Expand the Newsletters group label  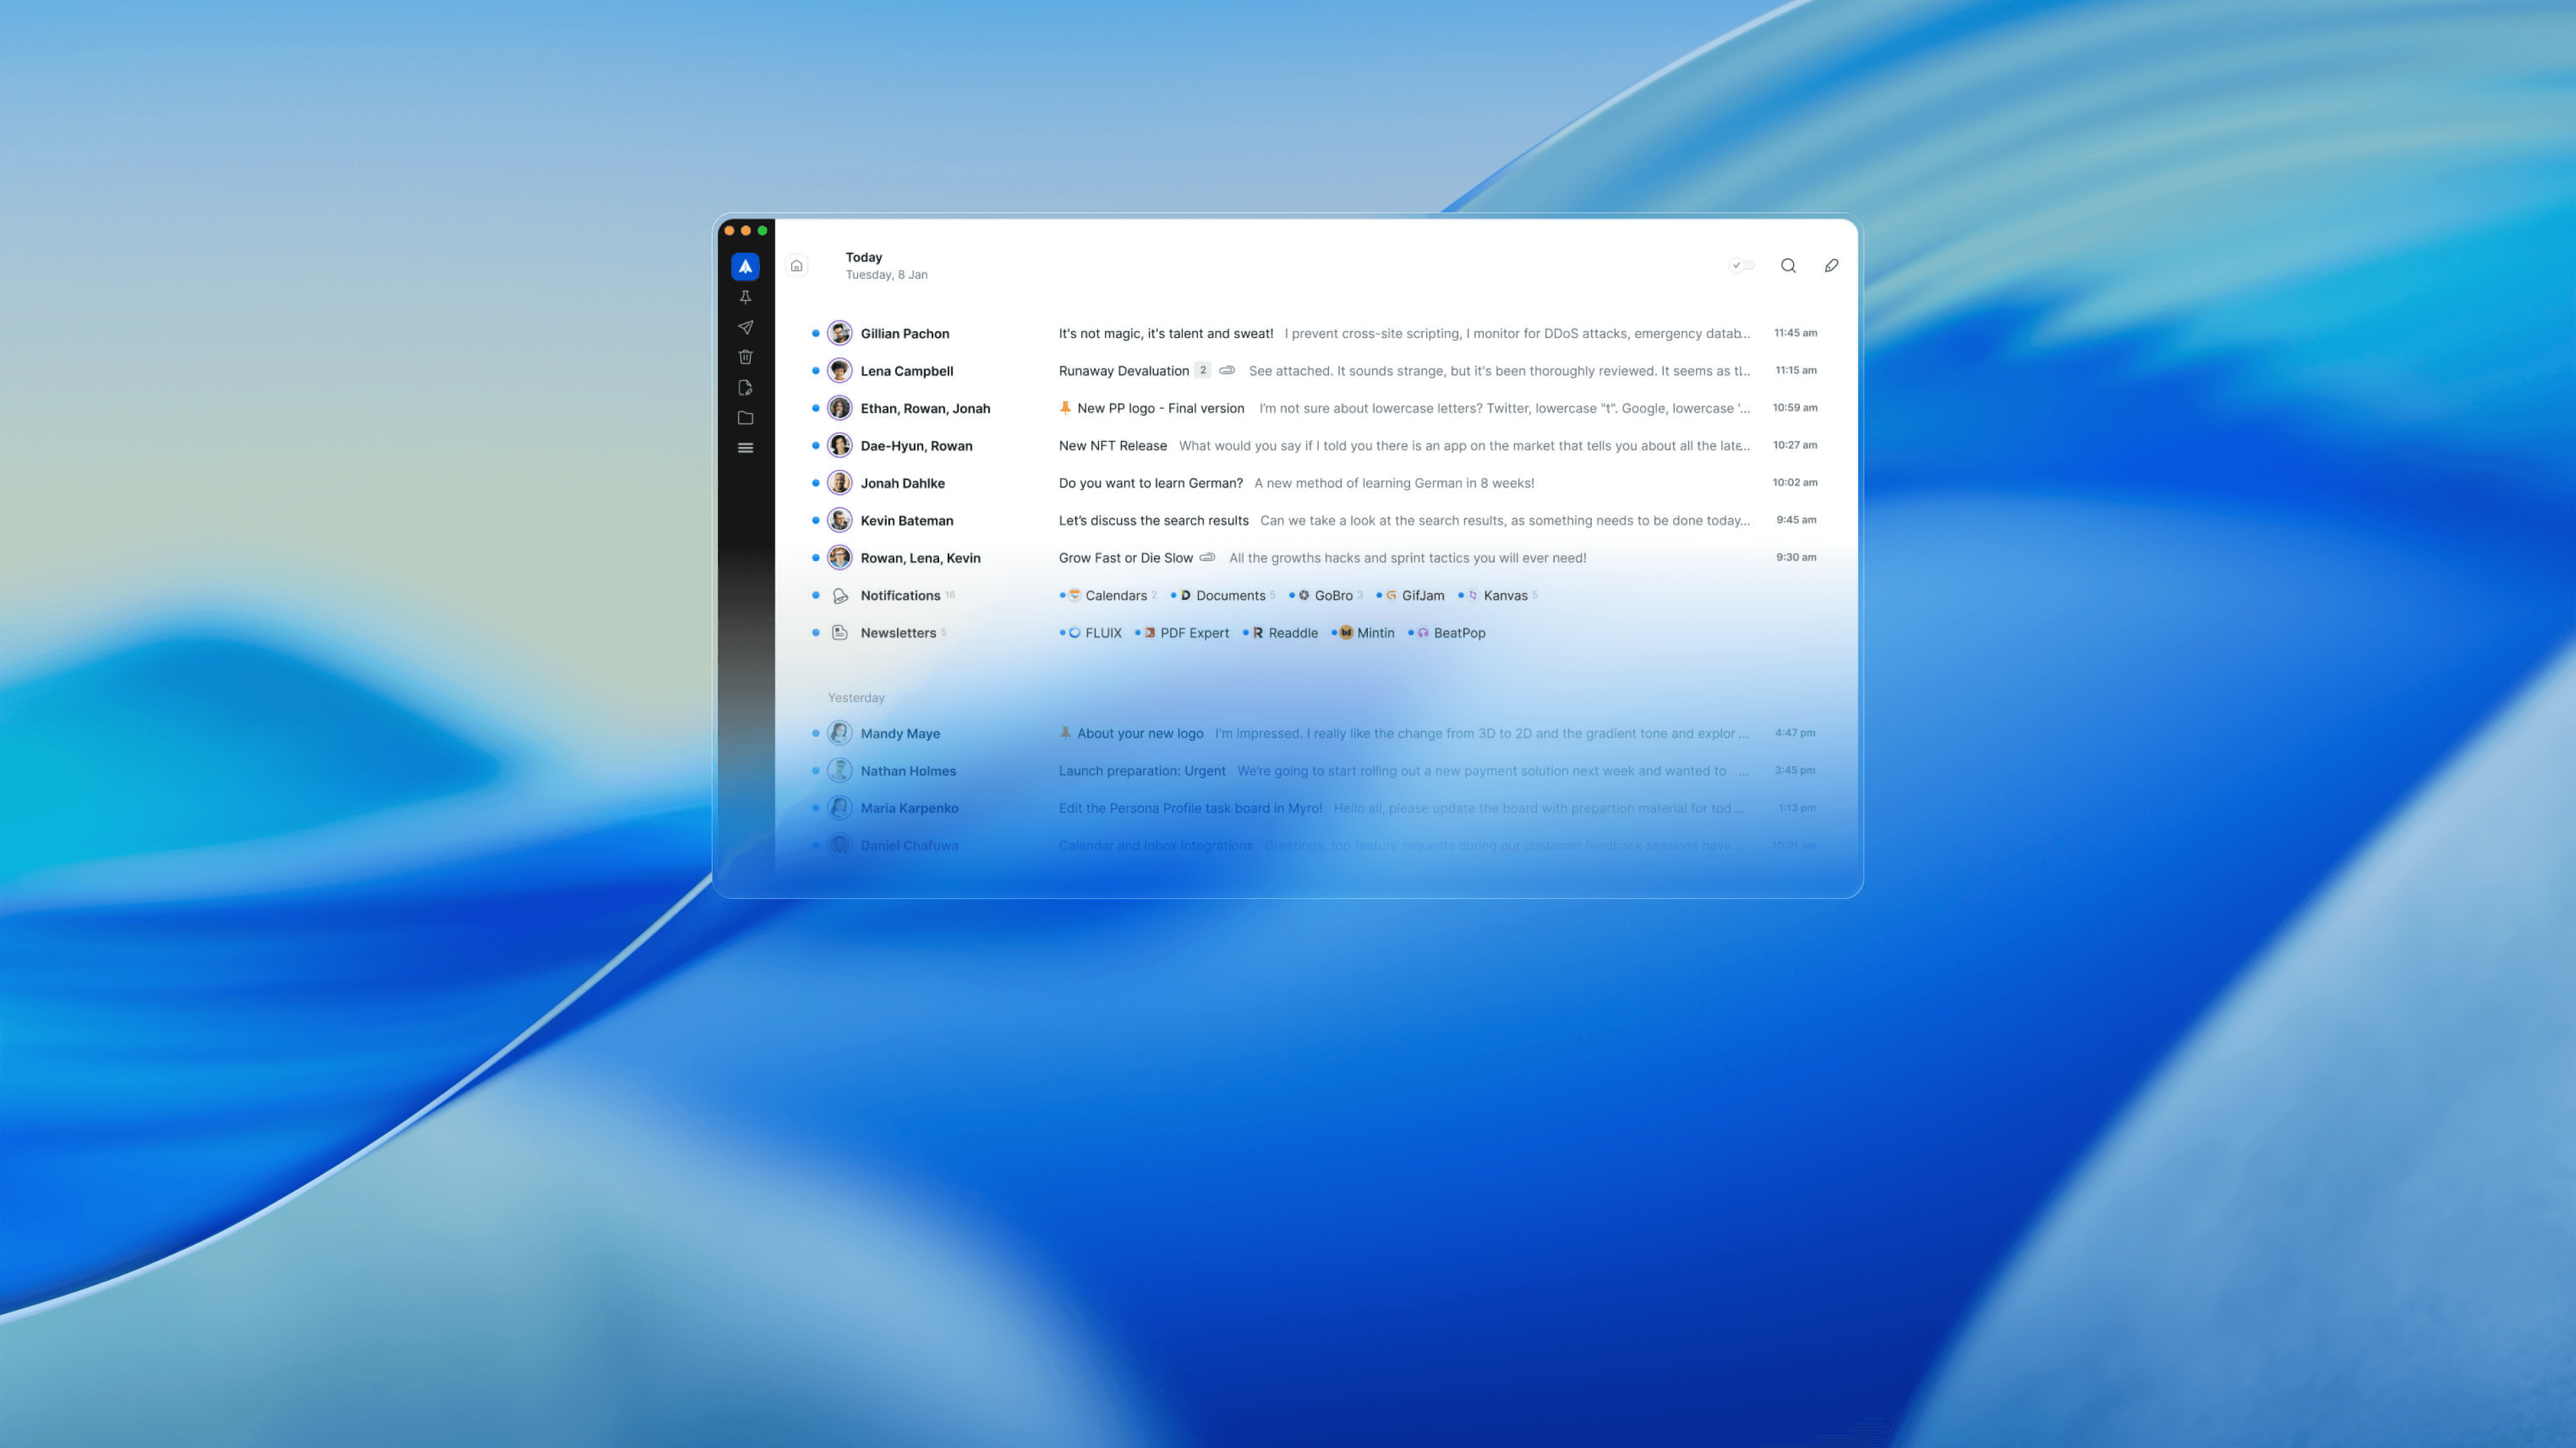tap(898, 633)
